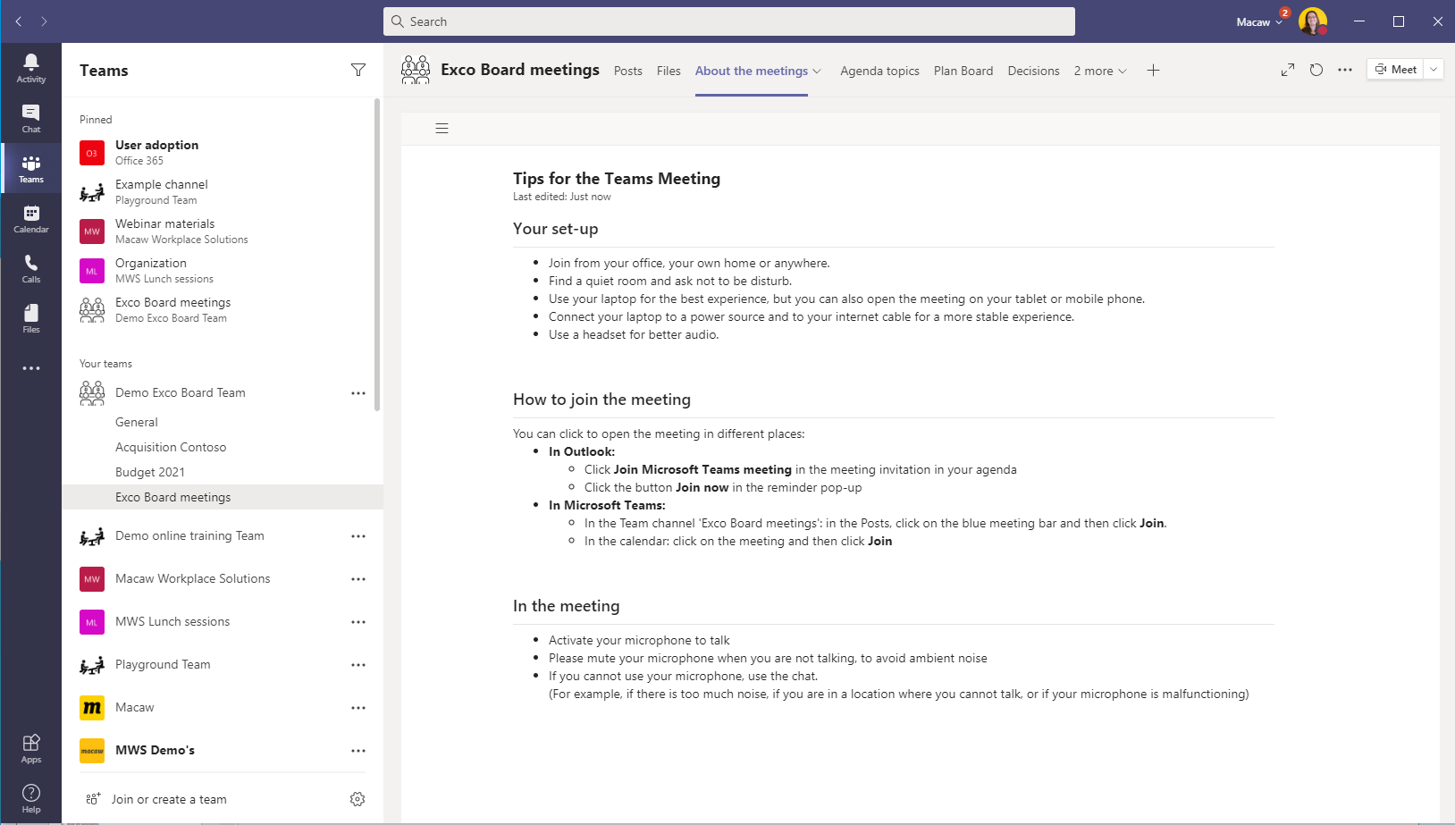Open the pinned Webinar materials channel

(223, 232)
